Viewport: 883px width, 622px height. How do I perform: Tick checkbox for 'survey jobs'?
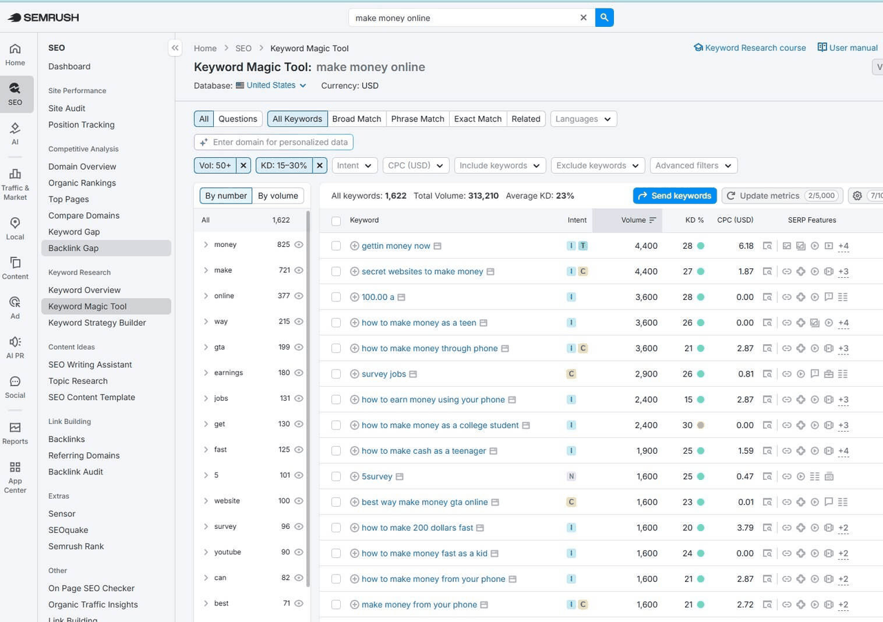(x=336, y=374)
